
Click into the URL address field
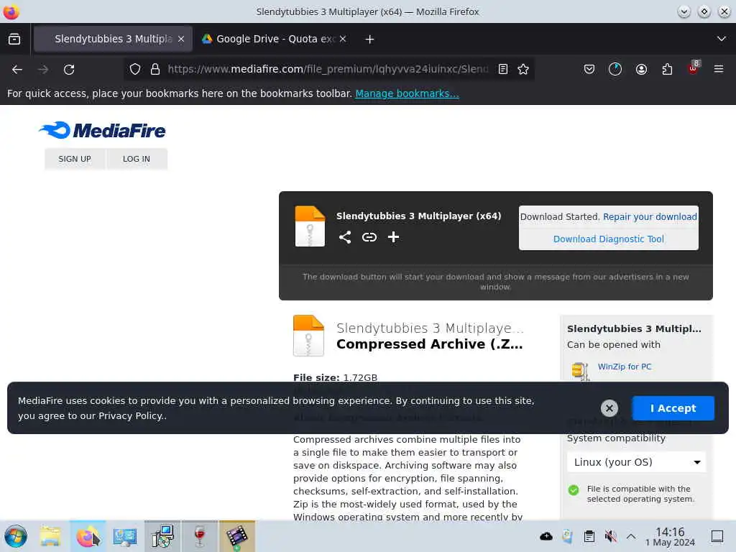pyautogui.click(x=328, y=70)
